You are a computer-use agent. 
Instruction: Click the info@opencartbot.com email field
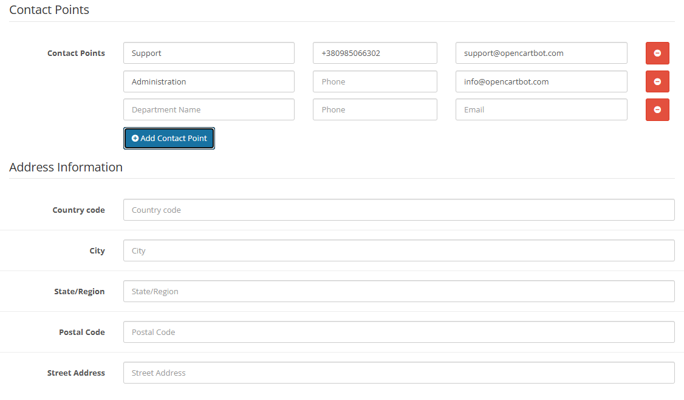(x=541, y=81)
